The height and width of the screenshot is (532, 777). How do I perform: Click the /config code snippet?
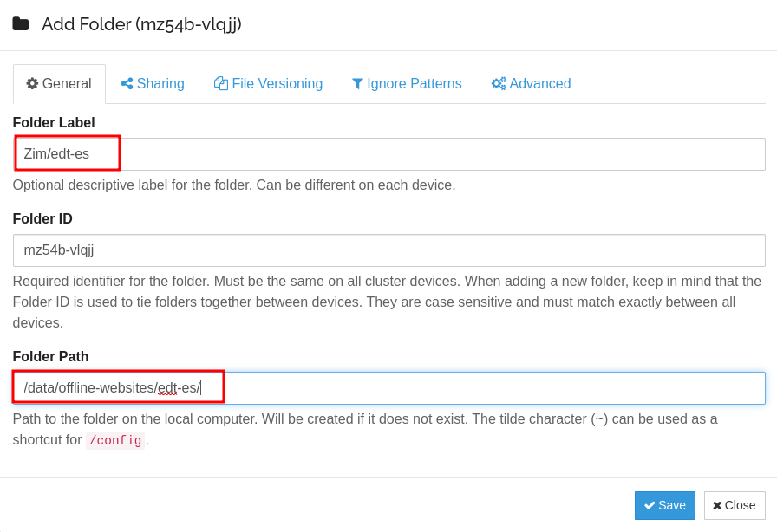115,441
